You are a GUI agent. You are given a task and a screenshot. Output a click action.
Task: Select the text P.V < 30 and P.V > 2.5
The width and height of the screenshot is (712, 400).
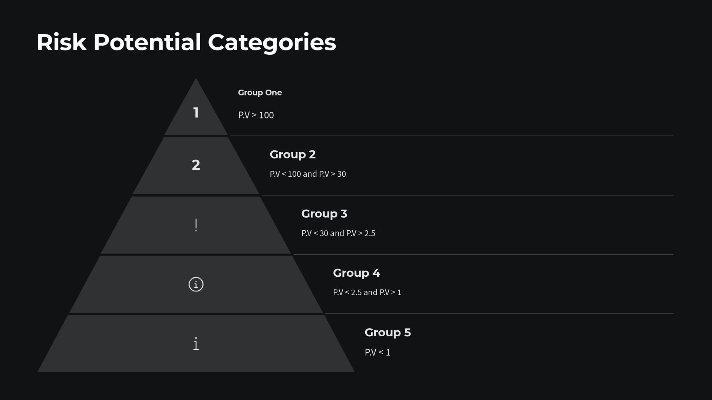338,233
